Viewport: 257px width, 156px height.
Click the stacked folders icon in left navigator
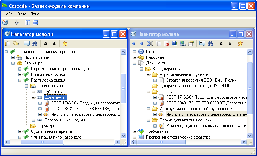pyautogui.click(x=16, y=43)
